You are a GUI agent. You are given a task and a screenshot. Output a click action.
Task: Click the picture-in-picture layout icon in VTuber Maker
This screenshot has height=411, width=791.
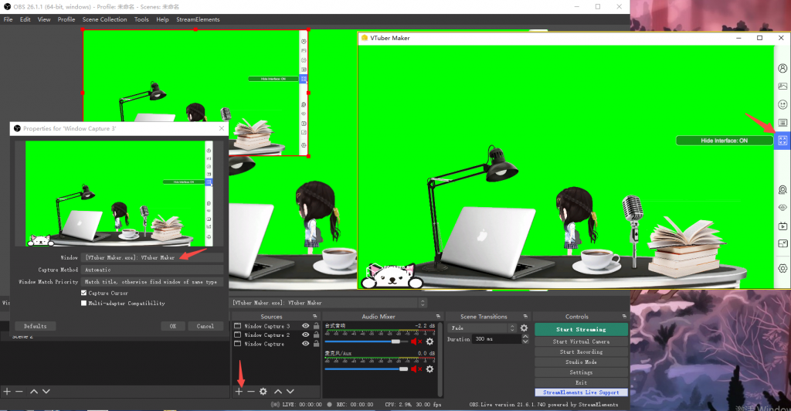783,243
